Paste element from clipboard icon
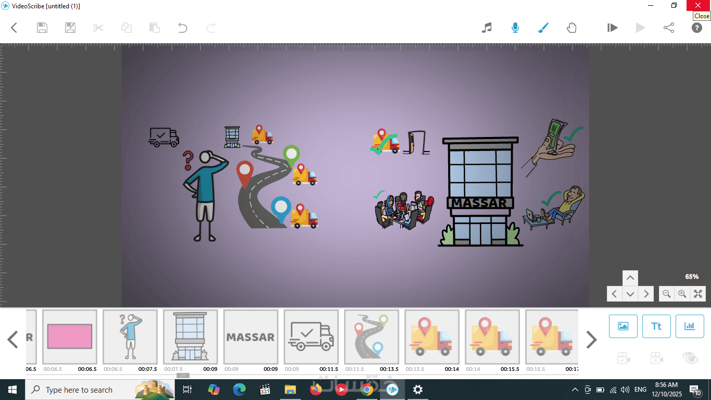 (x=154, y=28)
